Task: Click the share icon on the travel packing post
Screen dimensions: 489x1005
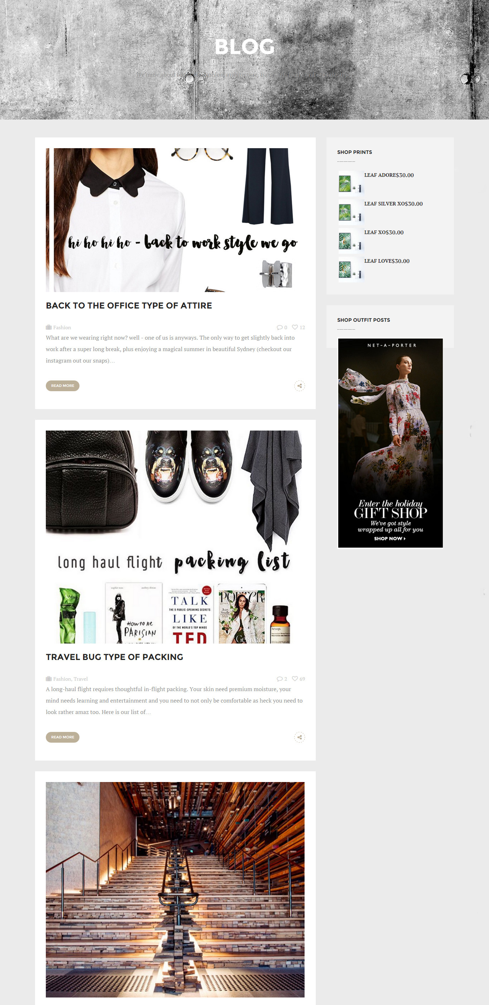Action: coord(299,737)
